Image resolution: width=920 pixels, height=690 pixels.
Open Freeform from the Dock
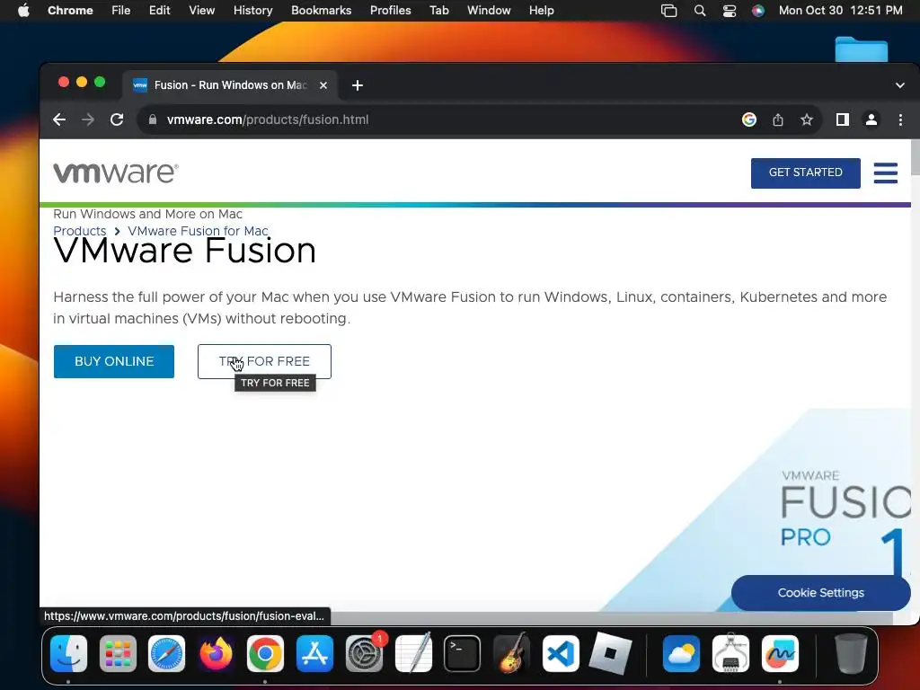pos(780,653)
